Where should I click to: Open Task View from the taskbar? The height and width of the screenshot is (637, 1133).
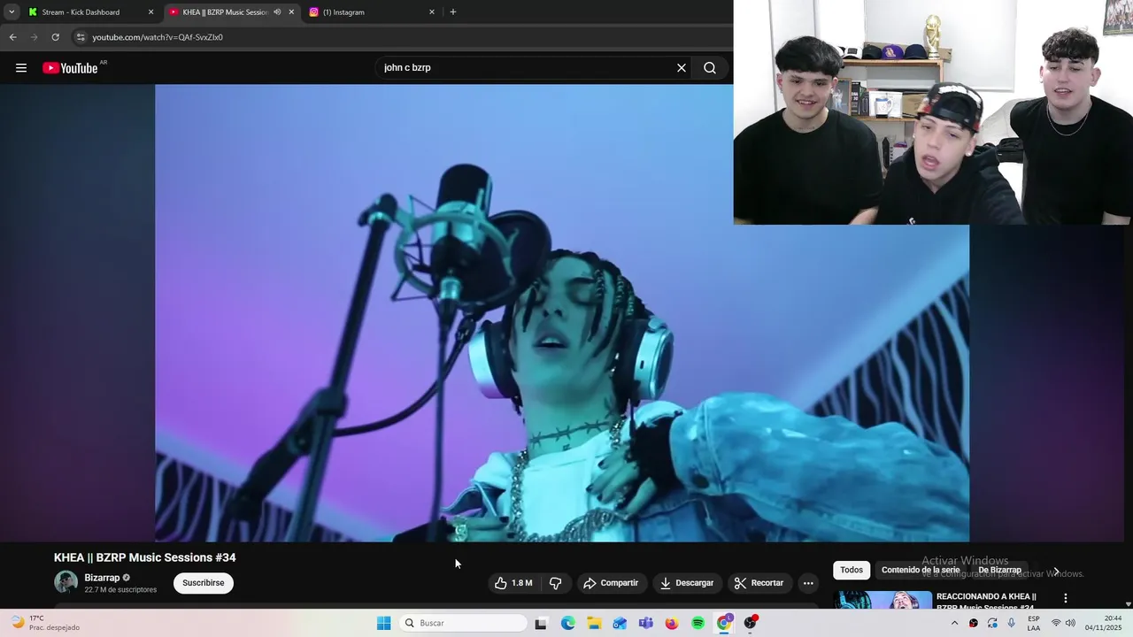point(541,623)
